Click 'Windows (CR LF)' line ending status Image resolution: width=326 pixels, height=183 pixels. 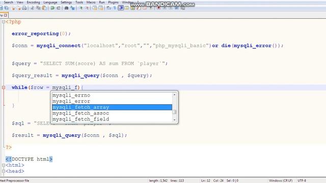pos(281,181)
